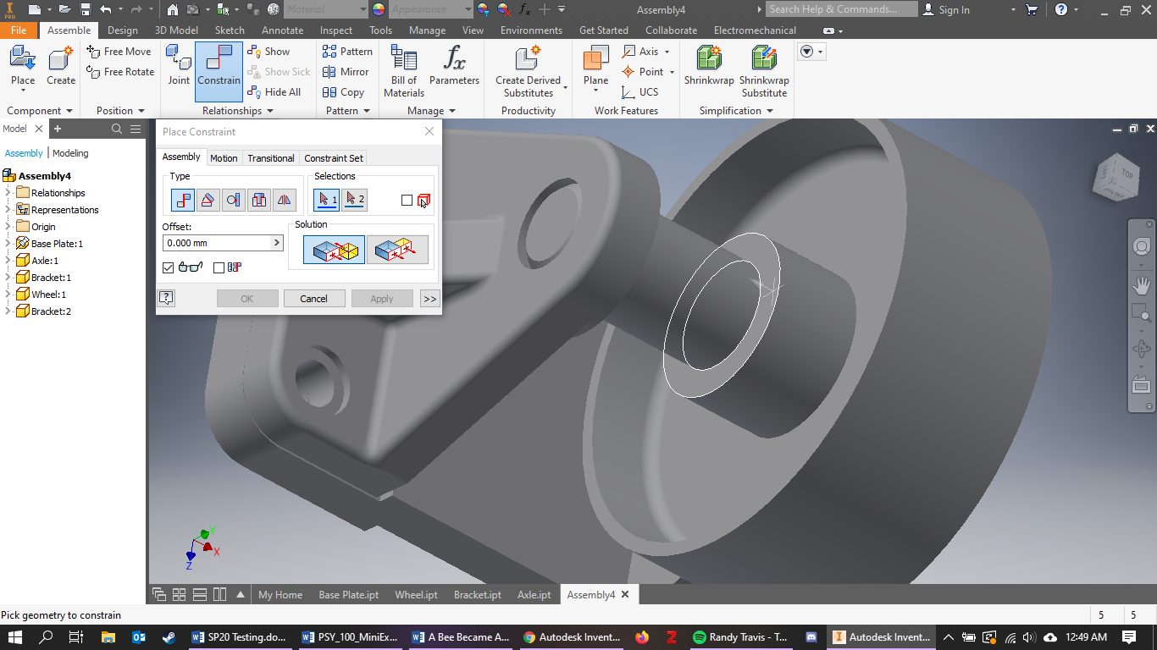The width and height of the screenshot is (1157, 650).
Task: Open Firefox from the taskbar
Action: point(641,637)
